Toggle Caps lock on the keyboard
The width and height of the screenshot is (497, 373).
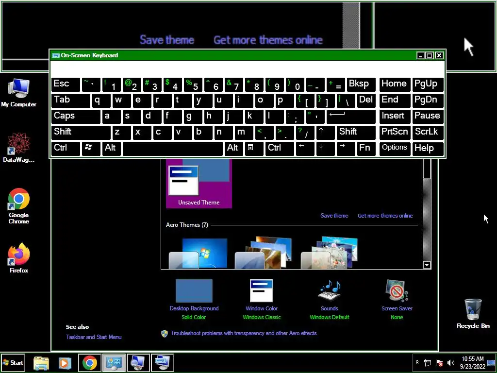(75, 116)
